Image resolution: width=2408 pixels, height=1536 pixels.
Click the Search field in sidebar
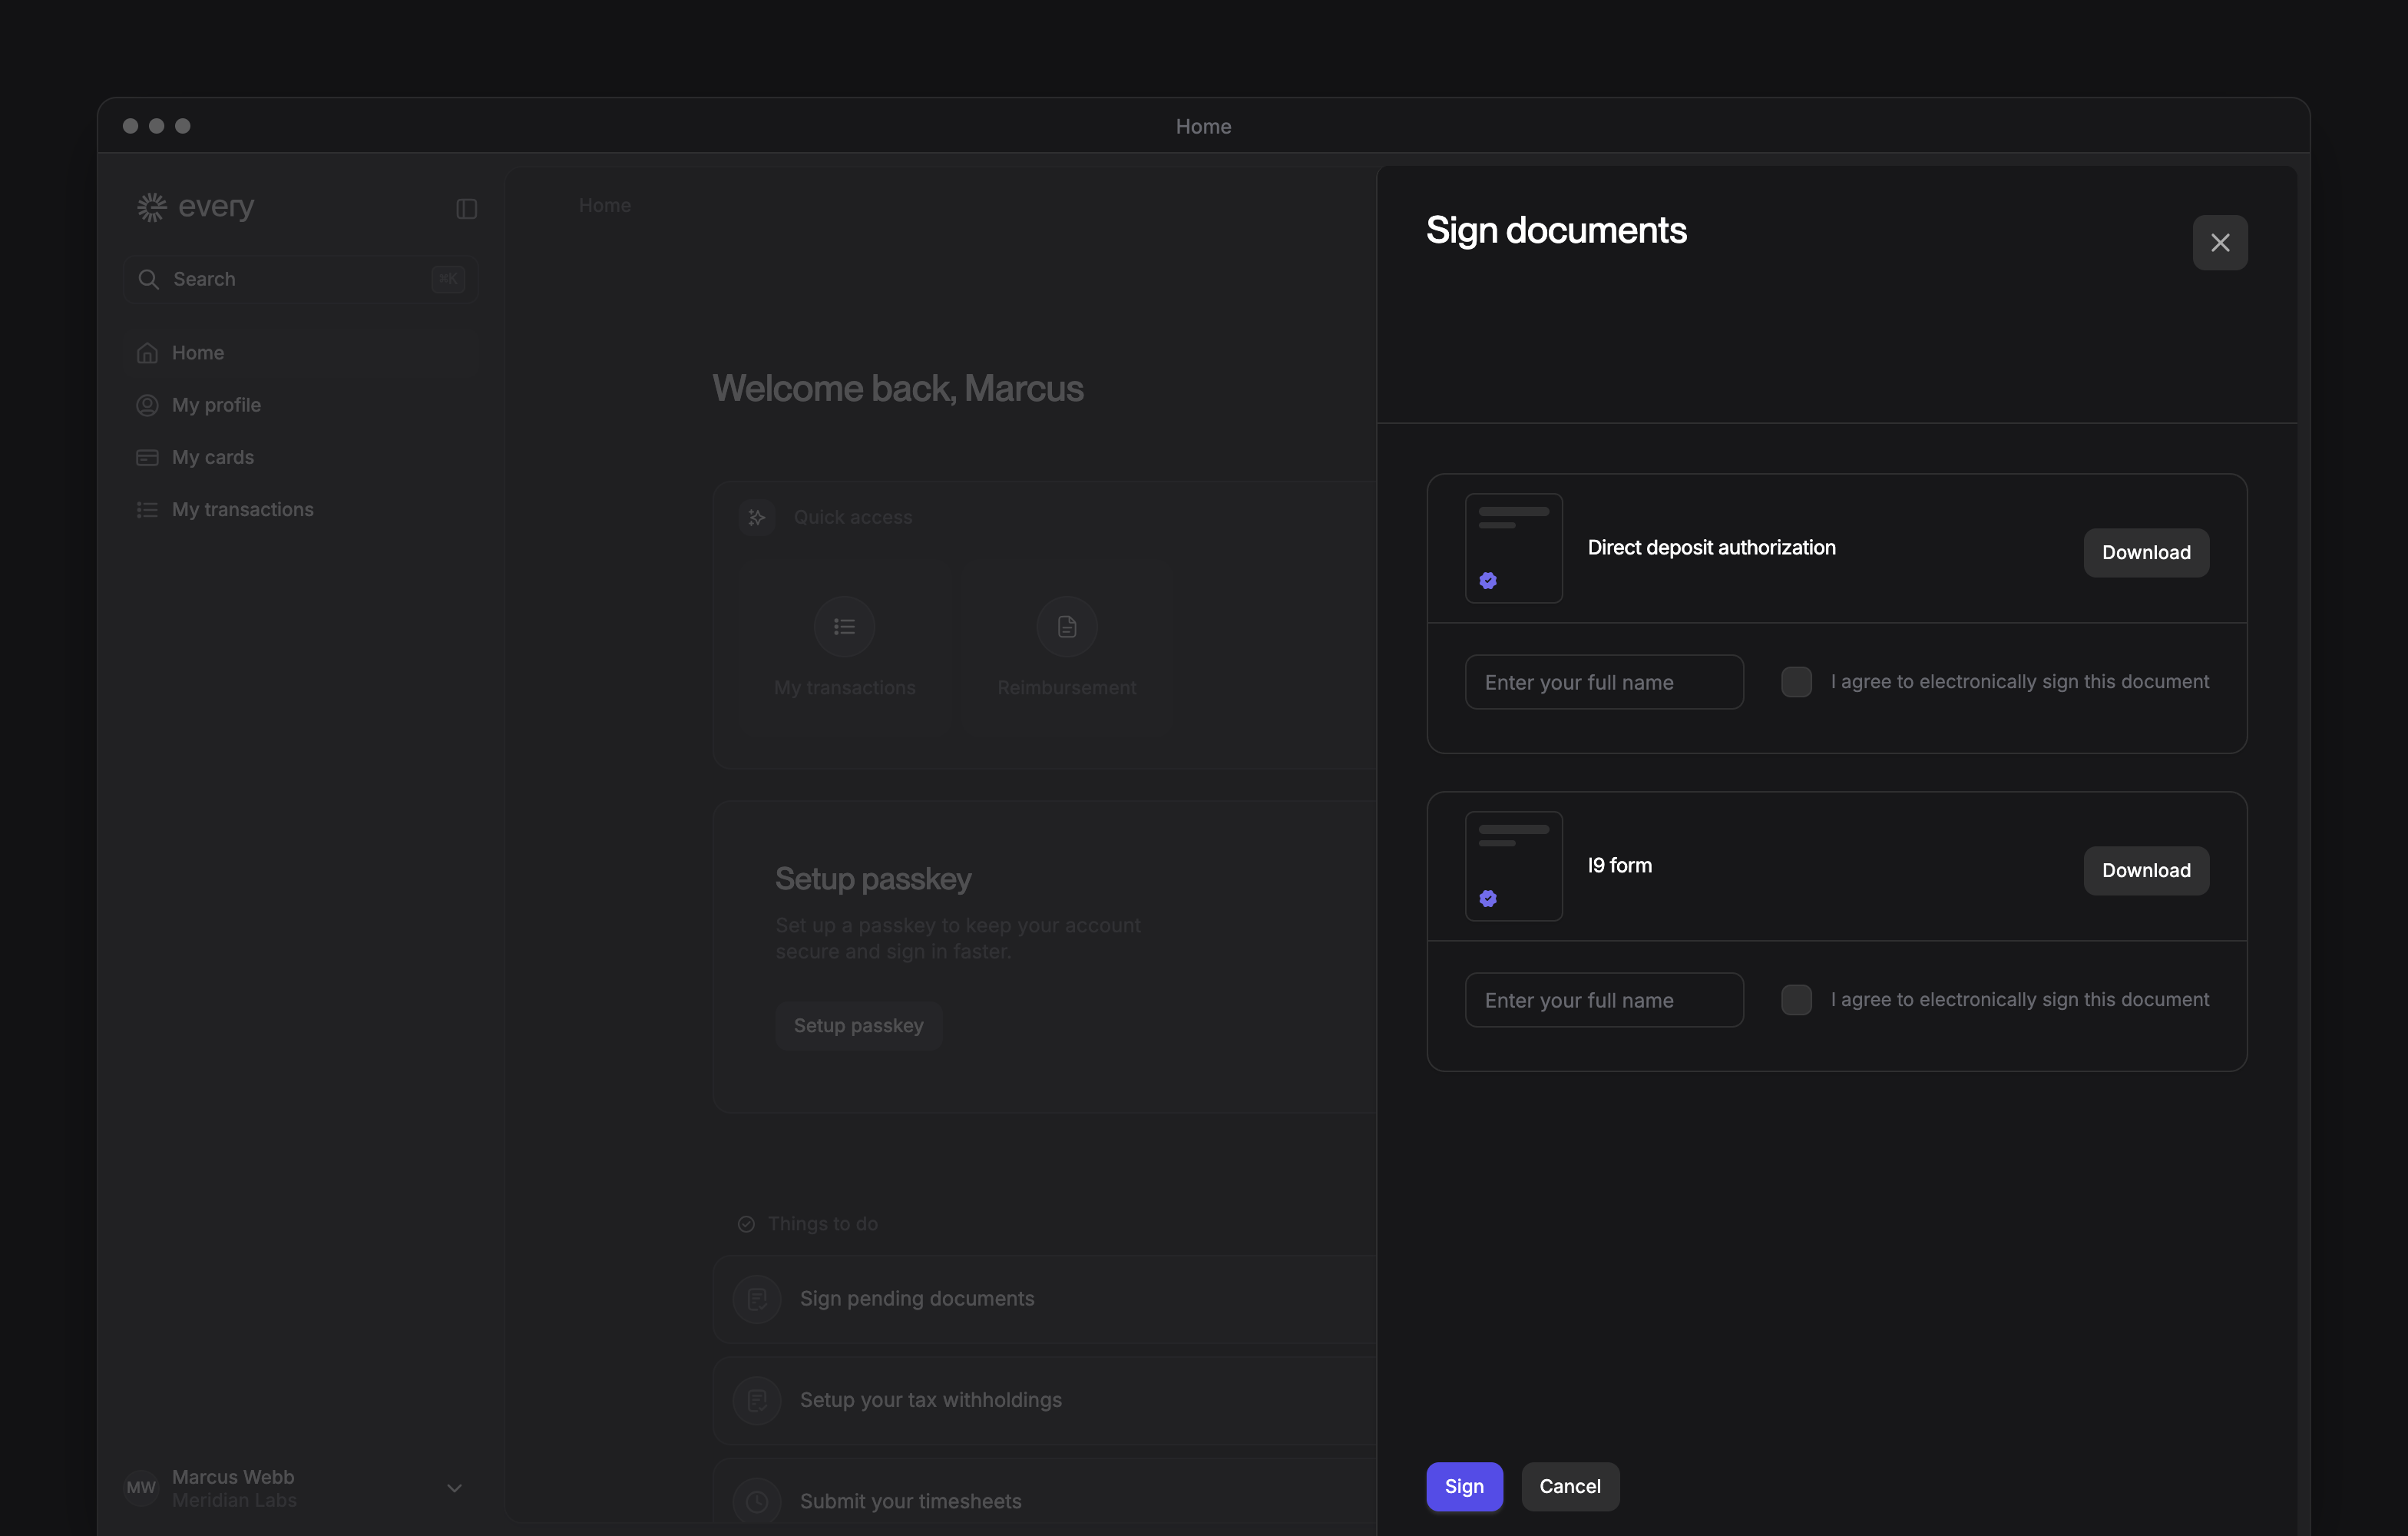[300, 279]
